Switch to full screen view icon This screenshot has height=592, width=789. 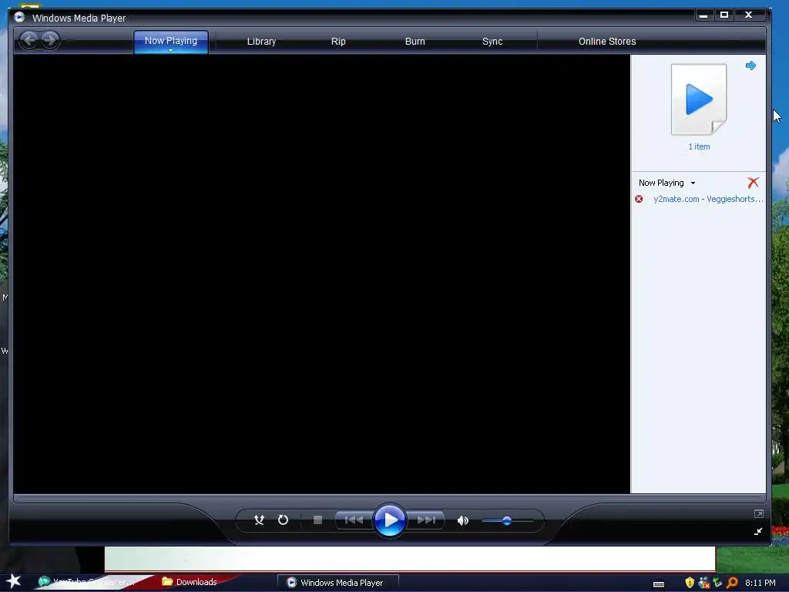tap(759, 513)
